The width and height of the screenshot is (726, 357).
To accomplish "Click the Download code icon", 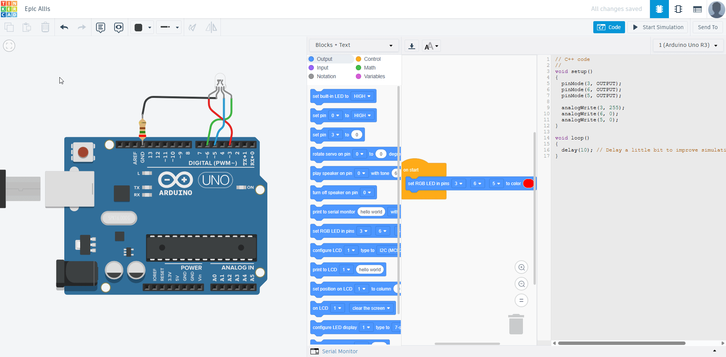I will point(412,46).
